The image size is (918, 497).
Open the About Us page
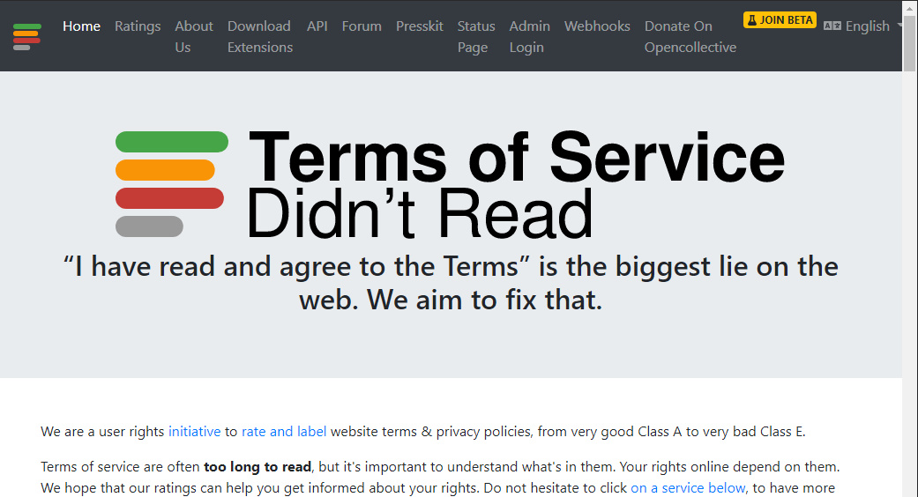pyautogui.click(x=194, y=37)
